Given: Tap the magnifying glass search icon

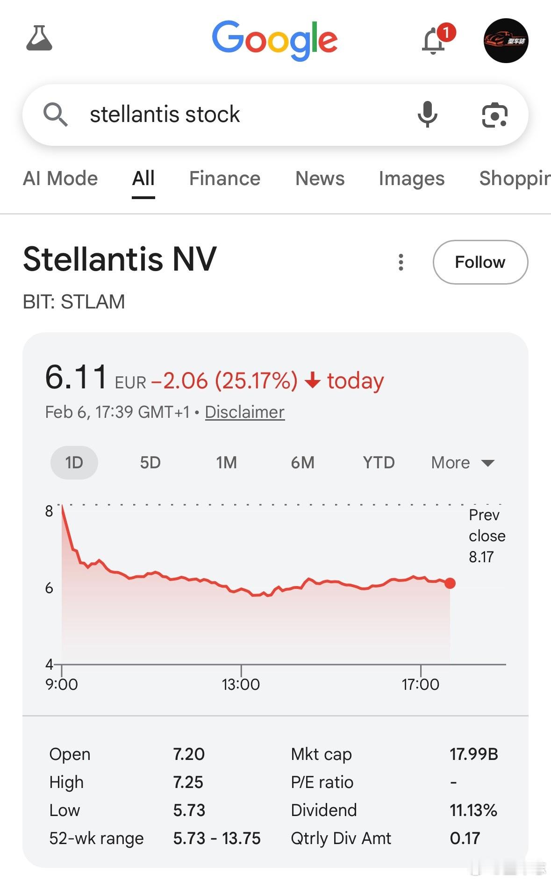Looking at the screenshot, I should point(56,115).
